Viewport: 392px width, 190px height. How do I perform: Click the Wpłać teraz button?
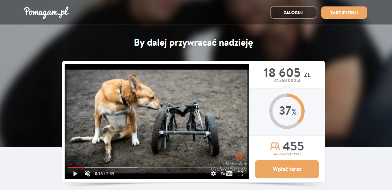(x=287, y=169)
